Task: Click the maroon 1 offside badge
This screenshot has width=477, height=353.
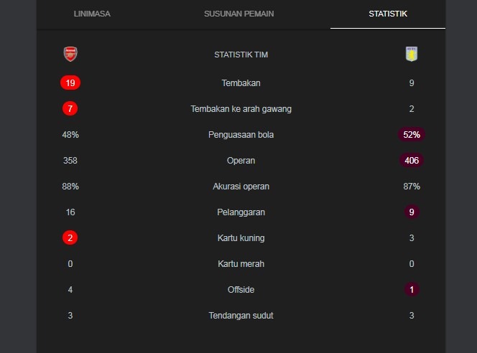Action: coord(412,290)
